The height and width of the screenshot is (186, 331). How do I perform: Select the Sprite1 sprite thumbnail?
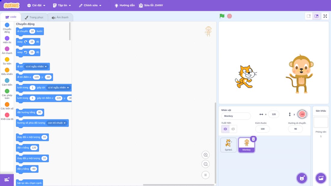pos(228,145)
